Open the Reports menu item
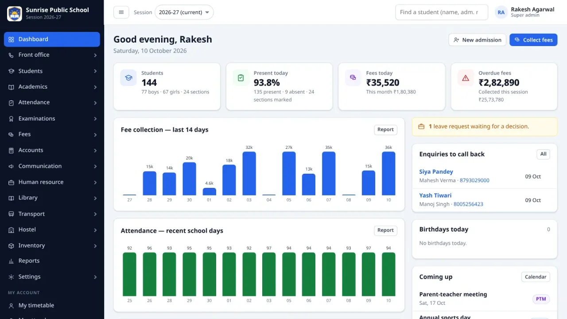Viewport: 567px width, 319px height. (52, 261)
